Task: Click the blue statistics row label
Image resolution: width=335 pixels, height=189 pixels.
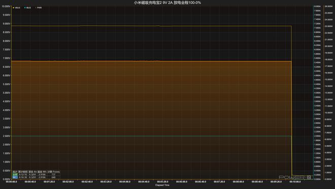Action: pos(15,177)
